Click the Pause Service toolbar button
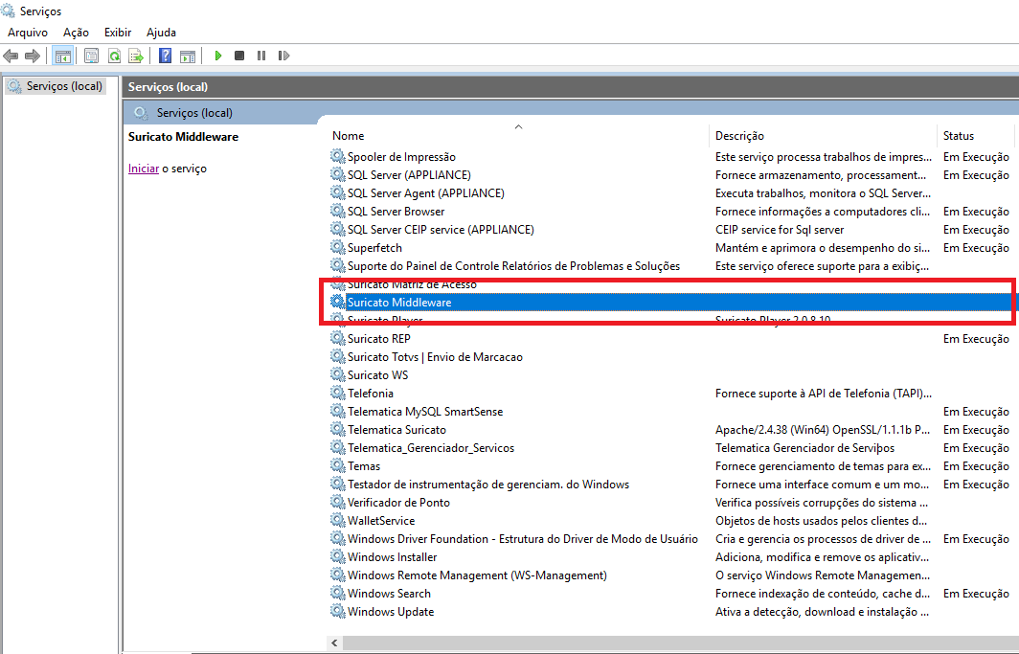 (261, 56)
